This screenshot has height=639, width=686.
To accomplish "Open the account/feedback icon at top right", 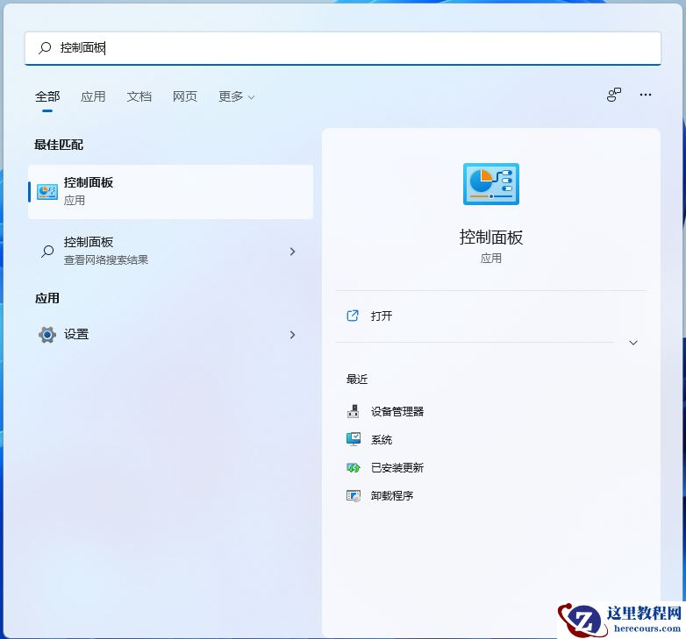I will [x=614, y=95].
